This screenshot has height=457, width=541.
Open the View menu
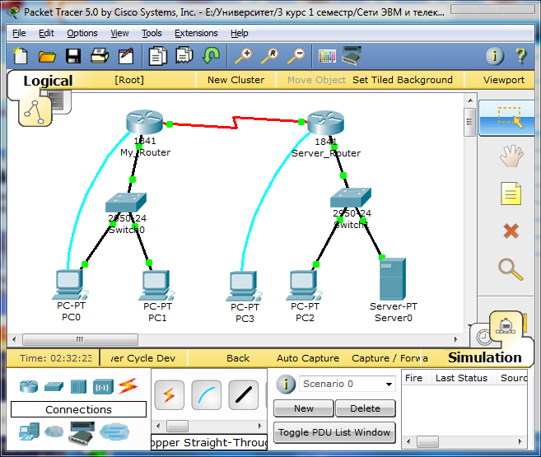pos(119,33)
